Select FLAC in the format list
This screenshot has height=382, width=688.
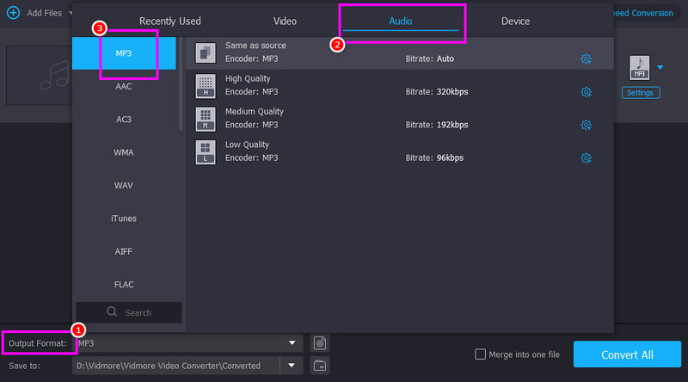pos(124,285)
